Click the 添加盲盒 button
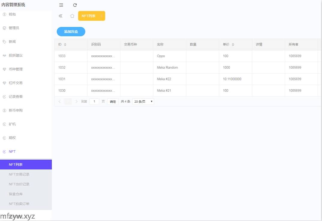Screen dimensions: 322x221 (71, 31)
